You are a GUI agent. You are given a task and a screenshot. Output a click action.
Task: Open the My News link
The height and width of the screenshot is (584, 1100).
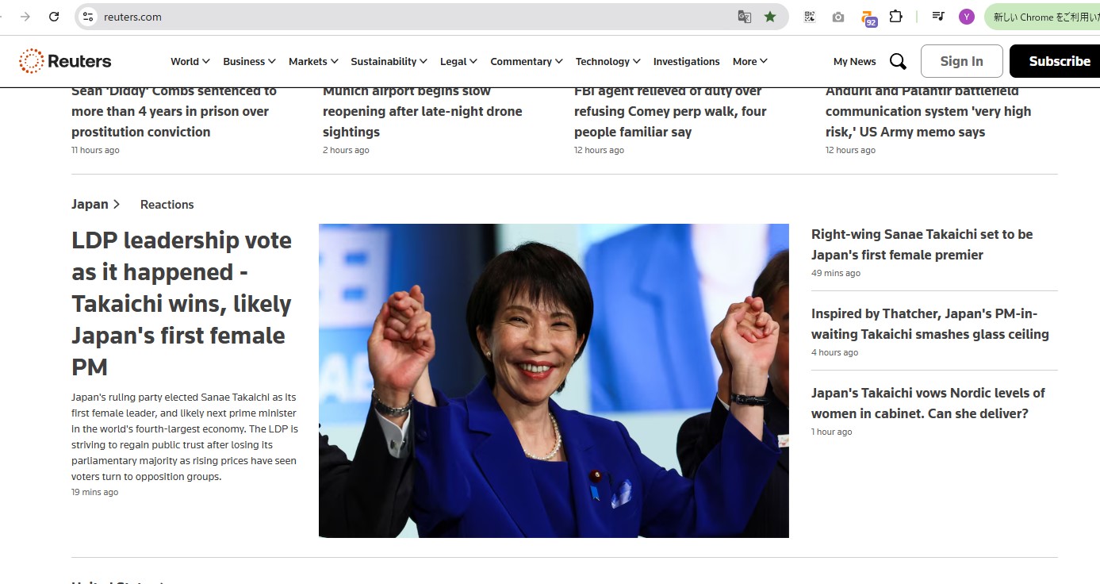(x=854, y=61)
